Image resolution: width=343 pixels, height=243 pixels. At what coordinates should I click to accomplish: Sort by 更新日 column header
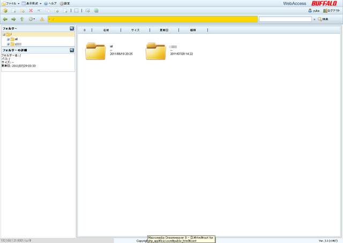[163, 30]
